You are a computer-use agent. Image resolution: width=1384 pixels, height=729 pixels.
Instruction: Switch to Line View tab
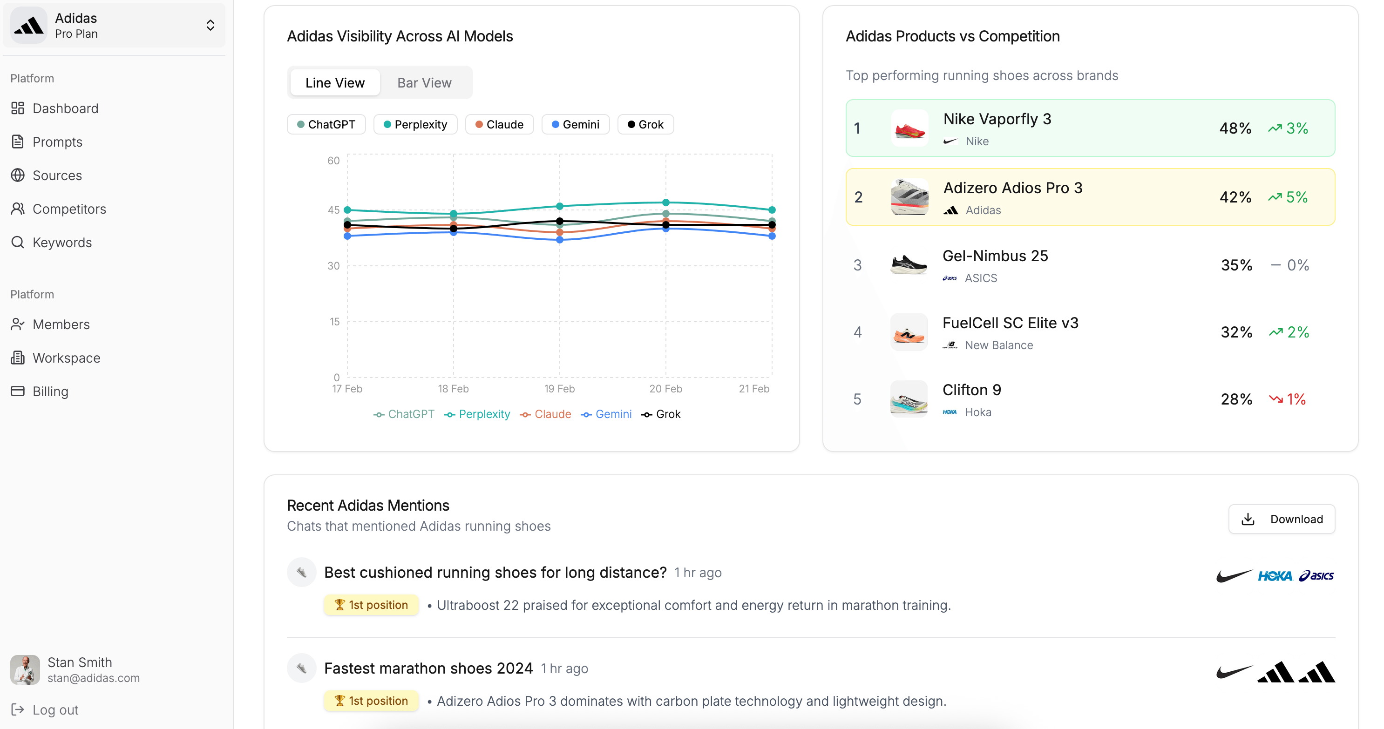[x=335, y=83]
